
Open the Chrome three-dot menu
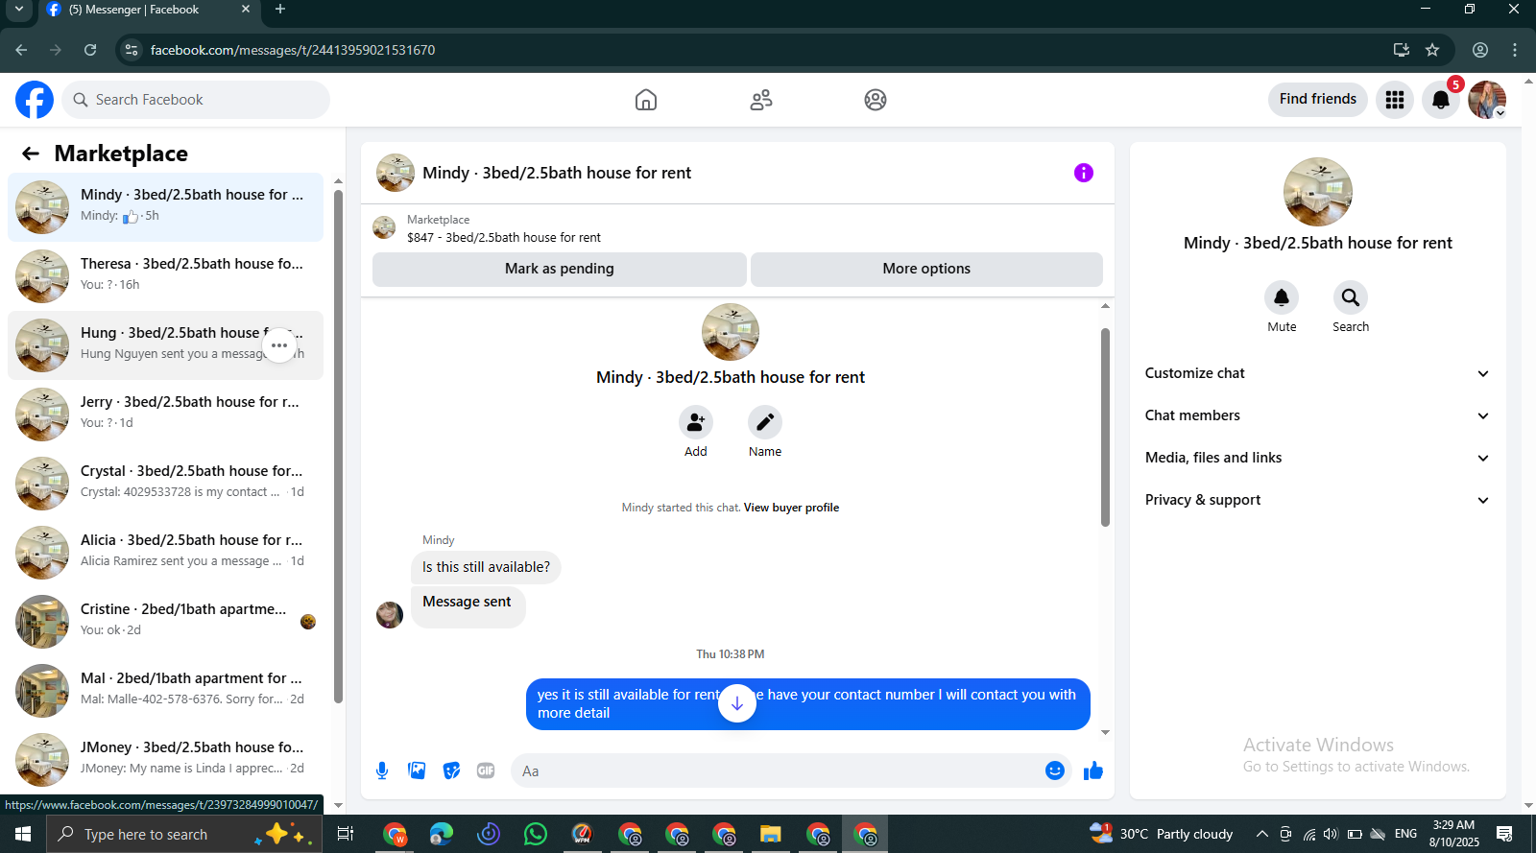(1515, 50)
